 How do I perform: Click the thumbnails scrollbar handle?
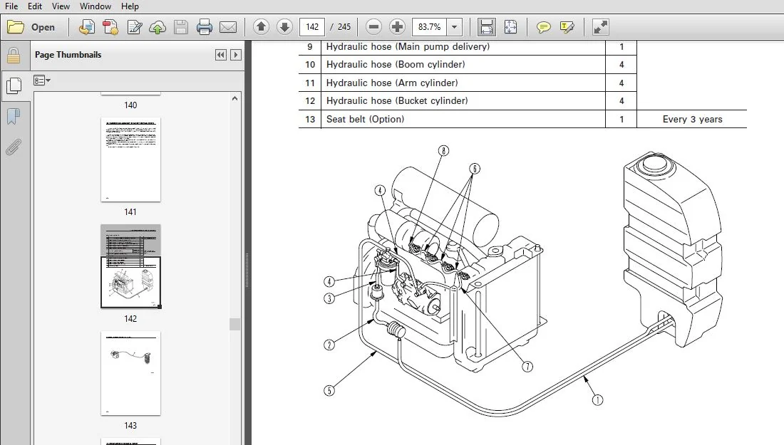pyautogui.click(x=235, y=324)
